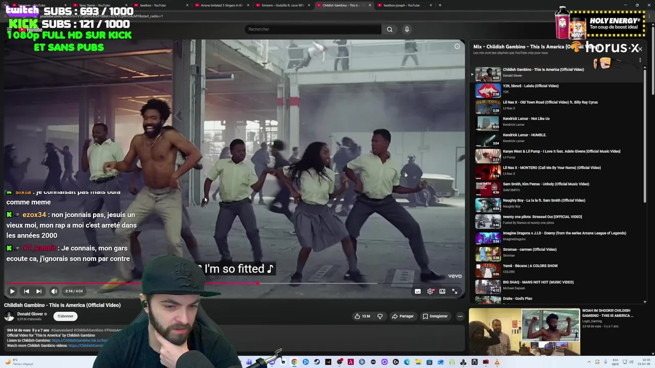Open Chrome from the taskbar

294,362
